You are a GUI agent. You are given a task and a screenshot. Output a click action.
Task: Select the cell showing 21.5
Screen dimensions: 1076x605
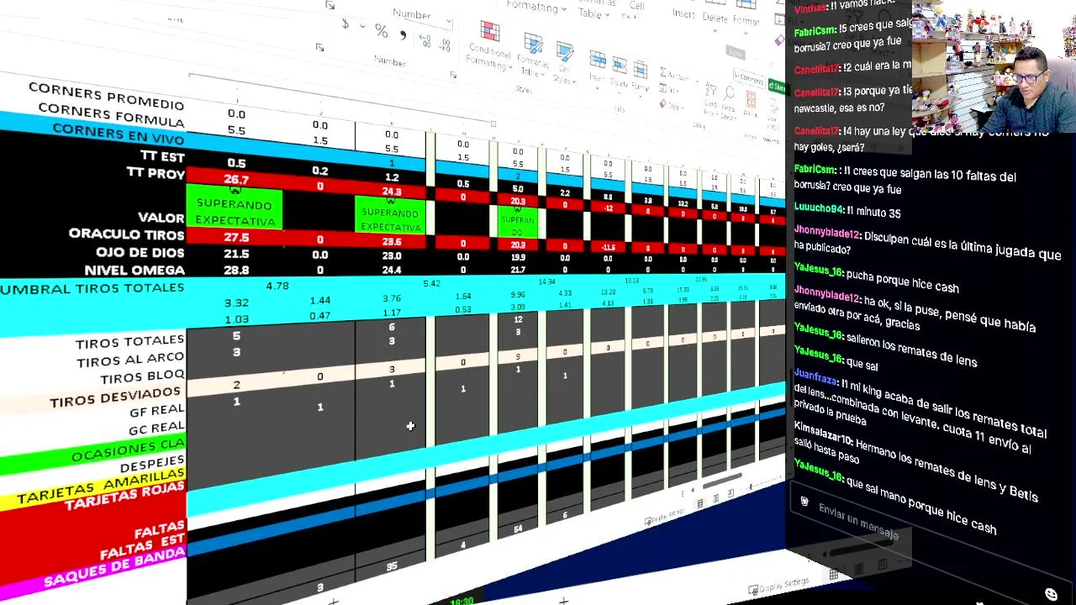click(236, 254)
